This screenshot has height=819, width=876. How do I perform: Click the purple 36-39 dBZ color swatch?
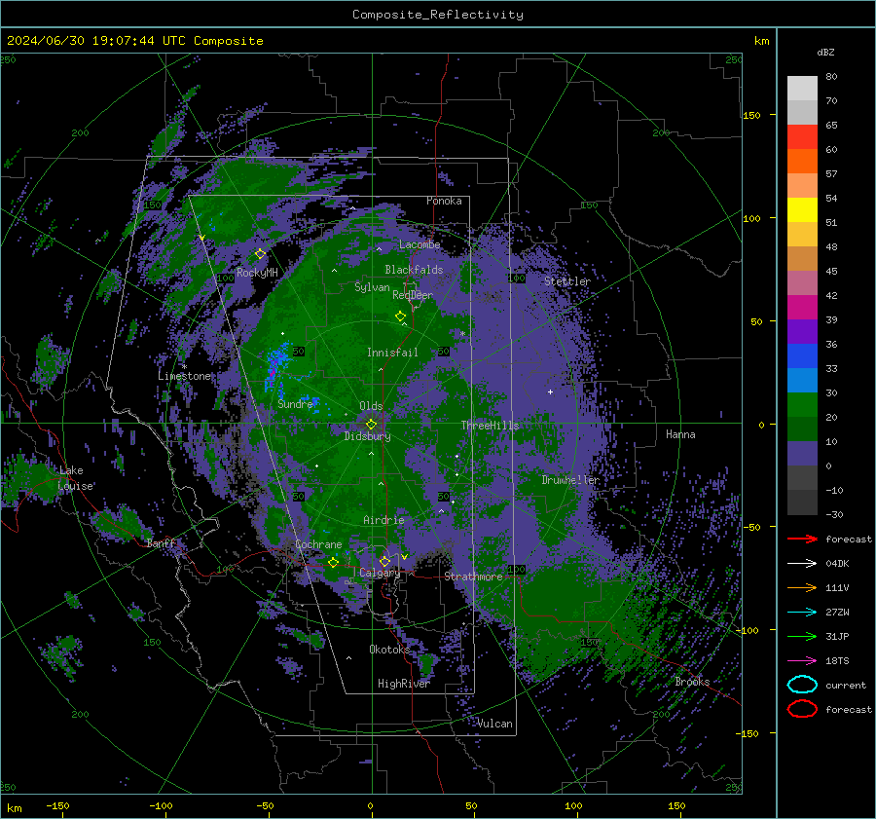(x=802, y=331)
